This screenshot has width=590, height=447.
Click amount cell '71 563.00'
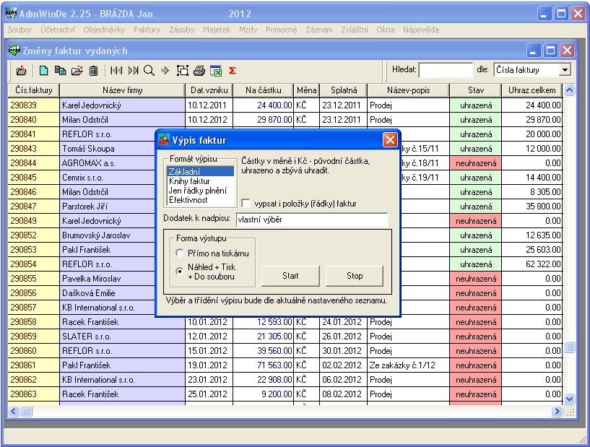tap(263, 365)
